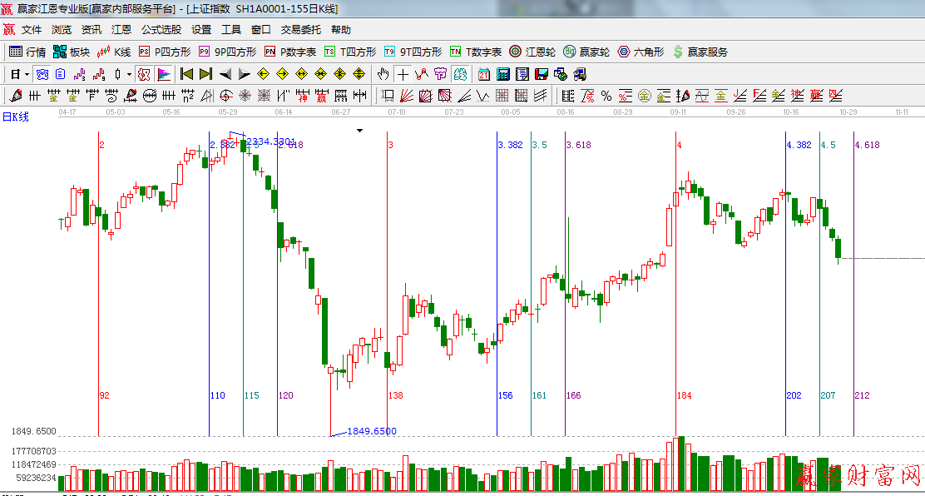Click the 赢家服务 button

(700, 52)
